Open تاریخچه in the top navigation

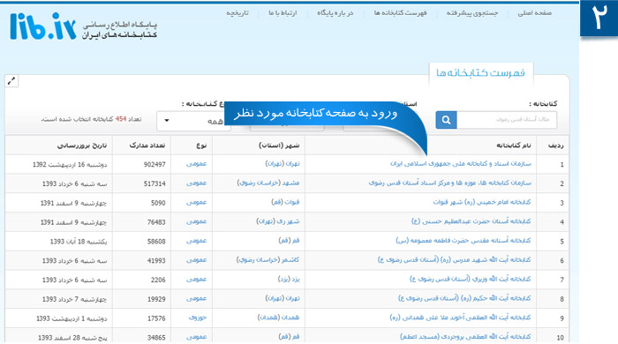(x=237, y=13)
